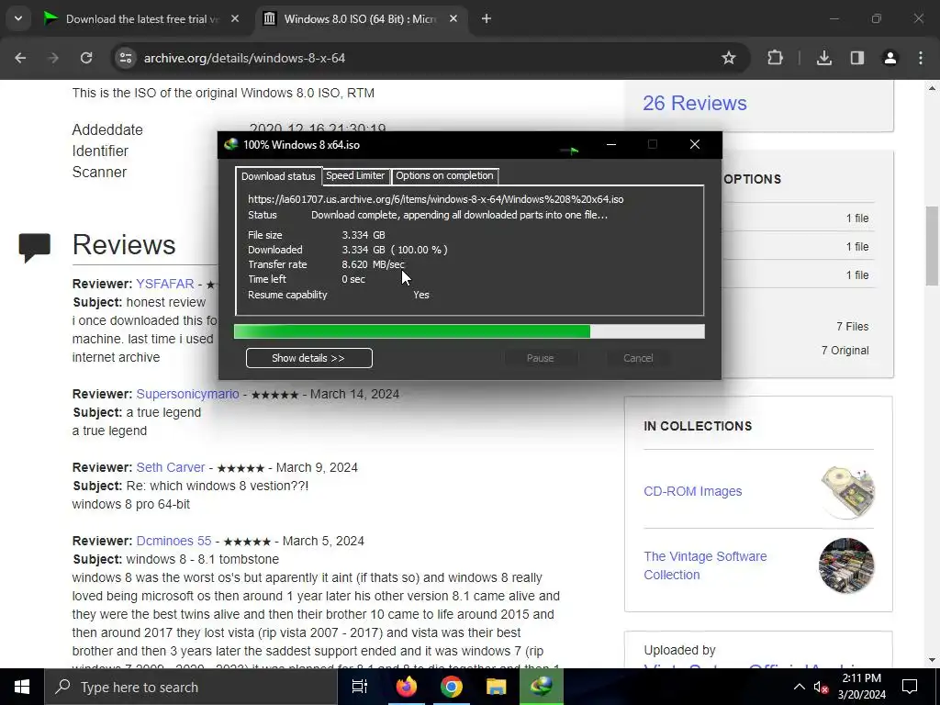Click the IDM icon in dialog title bar
Image resolution: width=940 pixels, height=705 pixels.
click(x=230, y=144)
